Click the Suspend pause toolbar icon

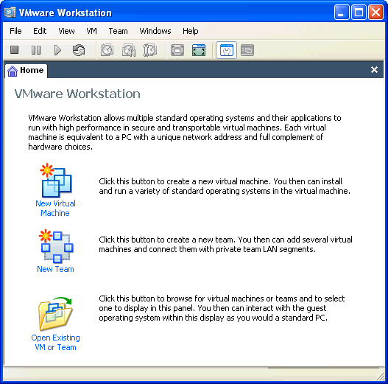pos(36,50)
